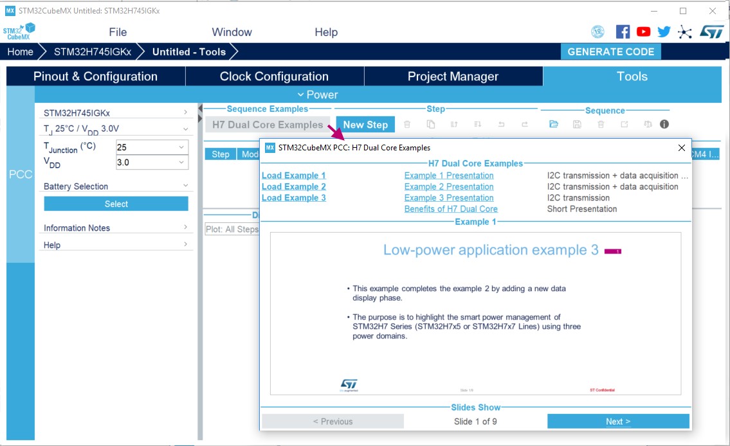Click the Battery Select button
This screenshot has height=446, width=730.
pos(116,204)
